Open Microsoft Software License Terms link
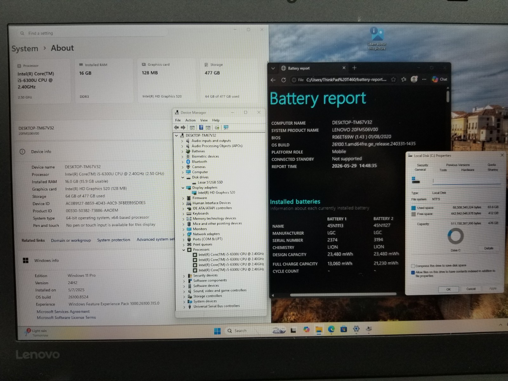This screenshot has width=508, height=381. pyautogui.click(x=66, y=317)
